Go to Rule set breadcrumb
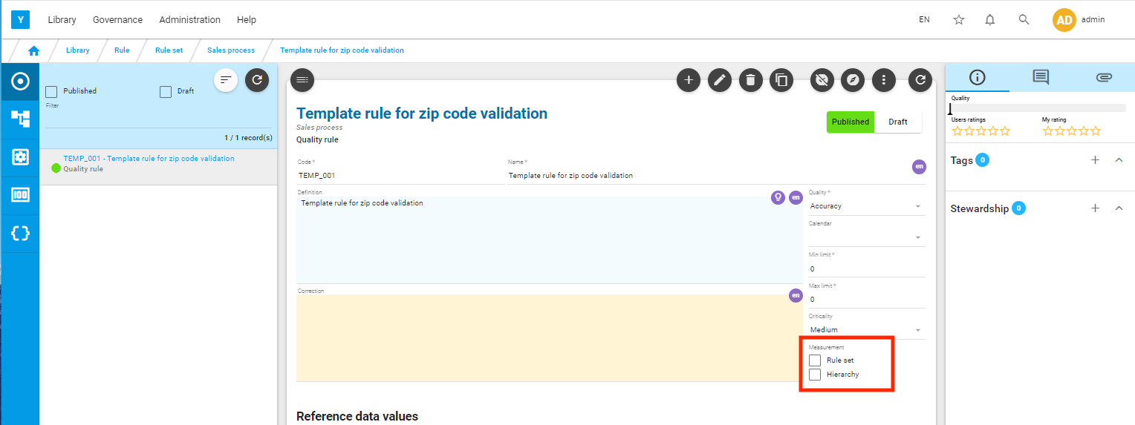 (169, 50)
